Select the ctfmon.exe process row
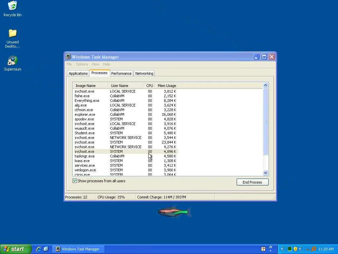Image resolution: width=338 pixels, height=254 pixels. coord(125,110)
